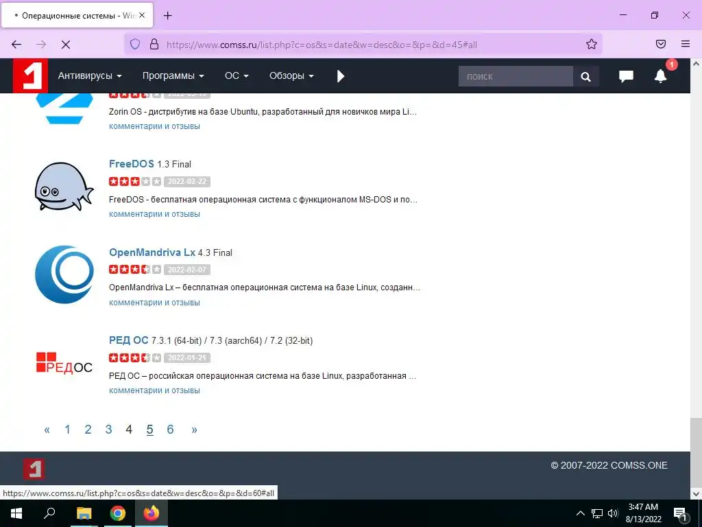
Task: Open OpenMandriva комментарии и отзывы link
Action: [154, 303]
